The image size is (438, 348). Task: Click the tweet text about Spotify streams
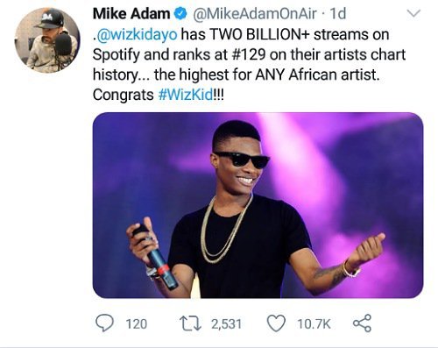point(249,65)
